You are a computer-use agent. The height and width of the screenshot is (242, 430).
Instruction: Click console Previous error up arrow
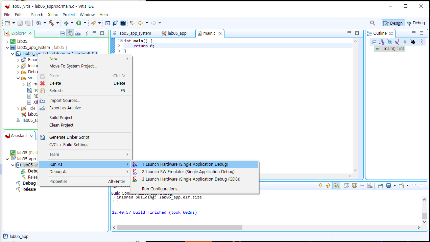click(328, 186)
